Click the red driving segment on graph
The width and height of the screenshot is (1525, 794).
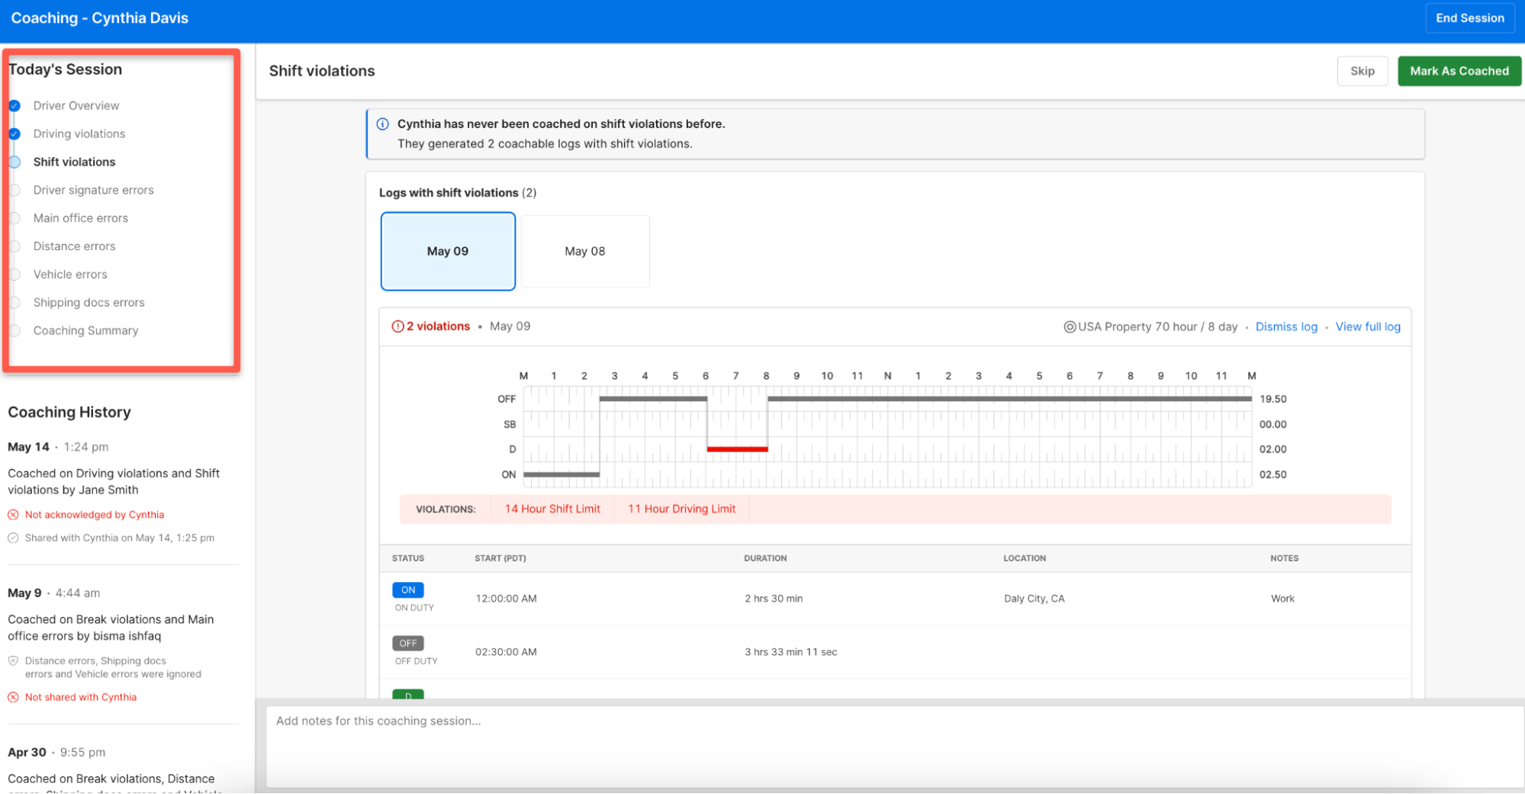[x=737, y=450]
